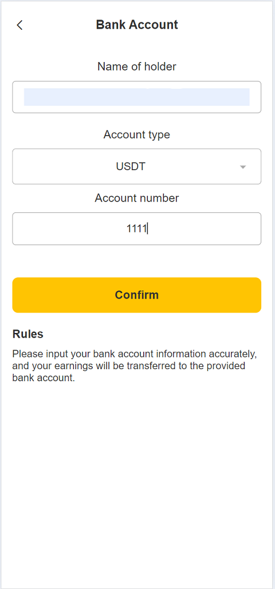
Task: Place cursor on the 1111 value
Action: (136, 228)
